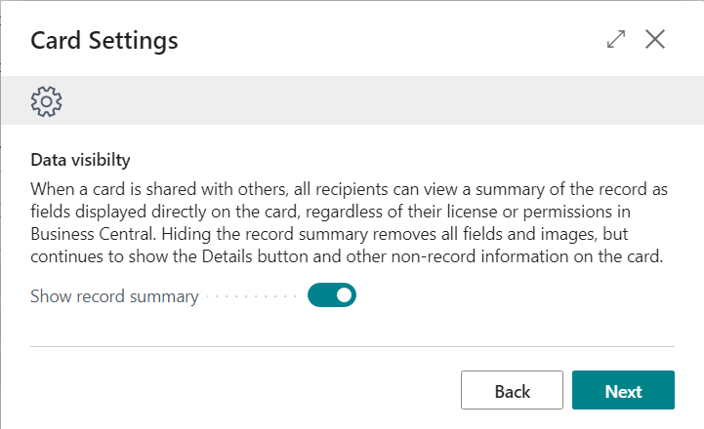704x429 pixels.
Task: Turn off Show record summary toggle
Action: tap(332, 295)
